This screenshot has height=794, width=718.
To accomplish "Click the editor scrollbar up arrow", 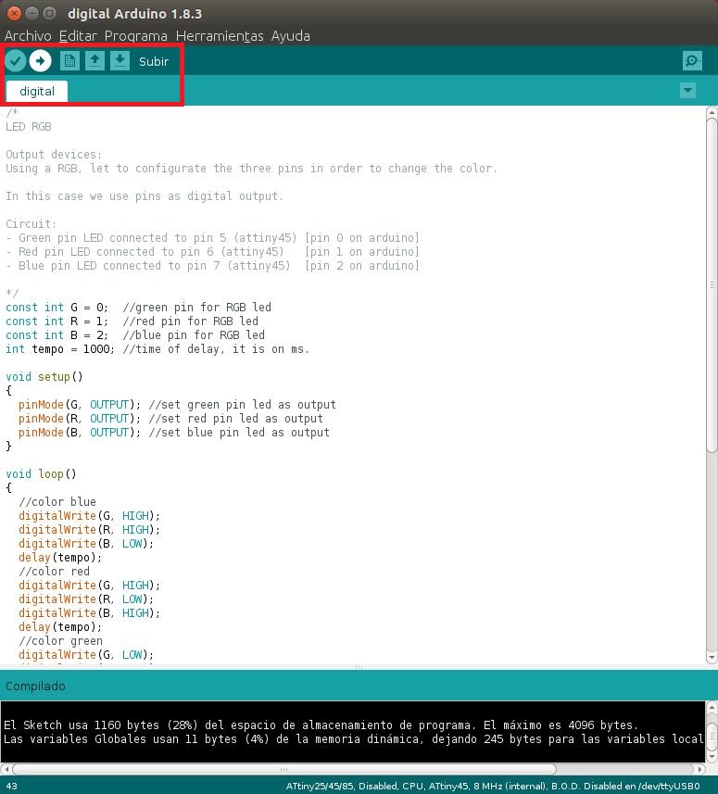I will pos(712,112).
